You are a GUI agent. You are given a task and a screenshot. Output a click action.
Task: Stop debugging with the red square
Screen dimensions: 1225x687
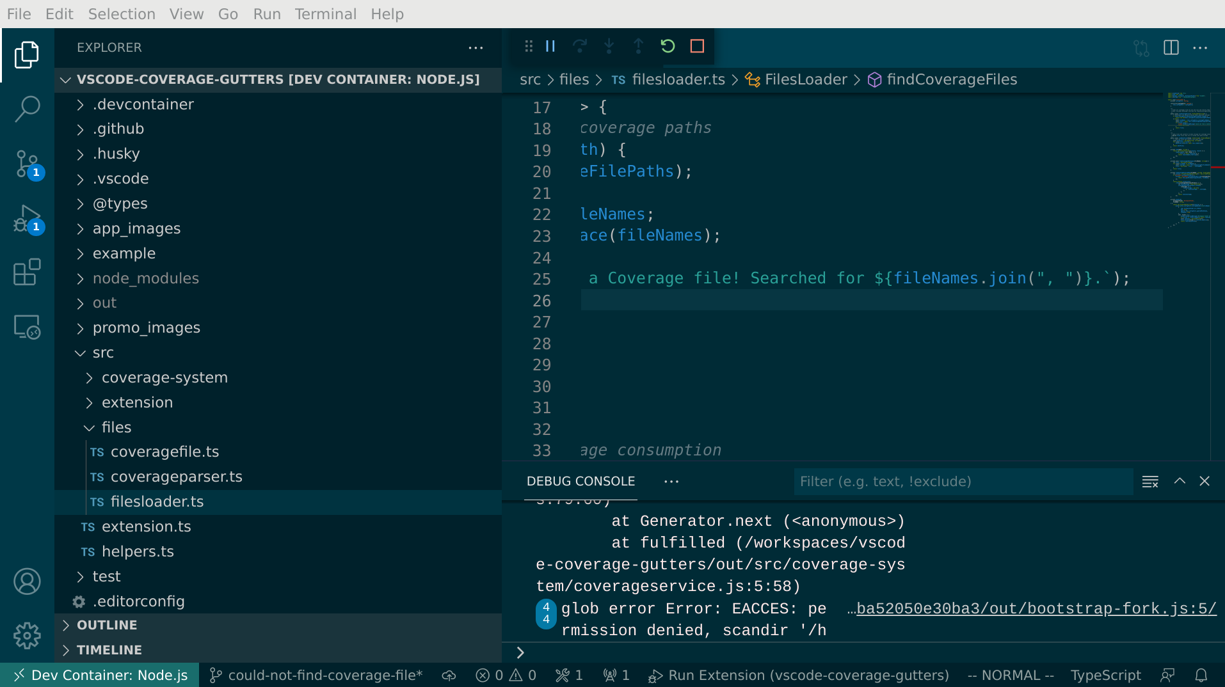pos(697,46)
